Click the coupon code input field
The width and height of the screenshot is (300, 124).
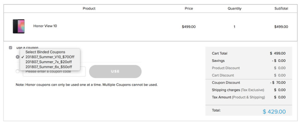click(54, 72)
